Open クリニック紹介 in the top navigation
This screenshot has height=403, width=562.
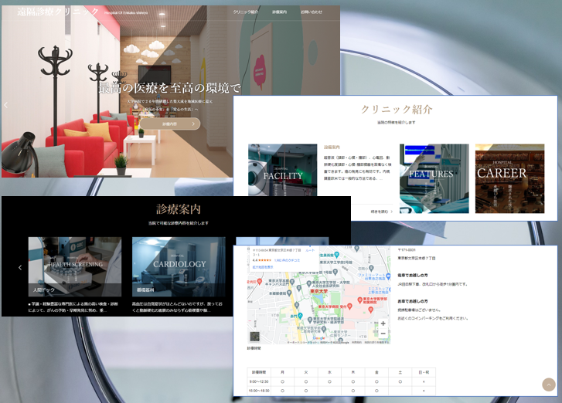[246, 12]
